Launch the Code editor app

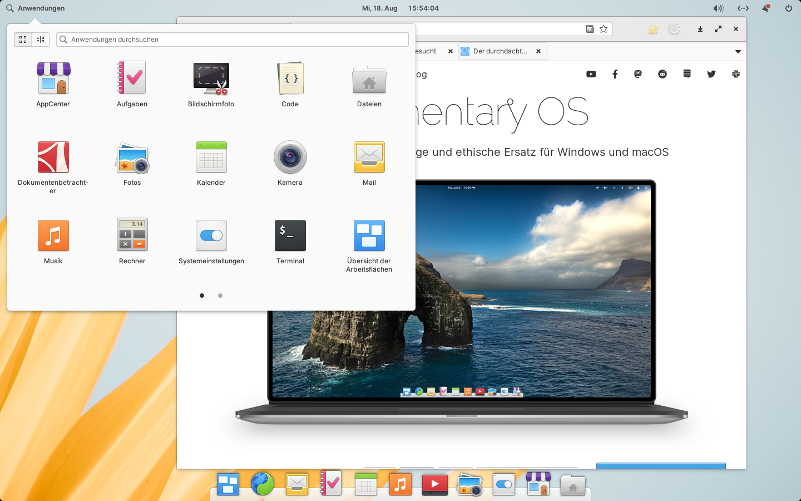[x=290, y=85]
